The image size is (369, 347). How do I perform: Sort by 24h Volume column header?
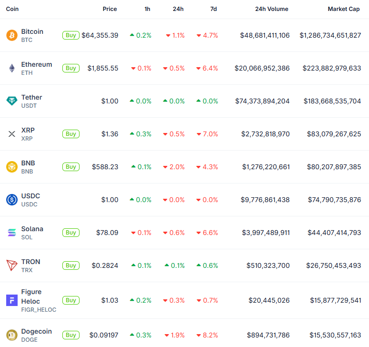point(271,9)
